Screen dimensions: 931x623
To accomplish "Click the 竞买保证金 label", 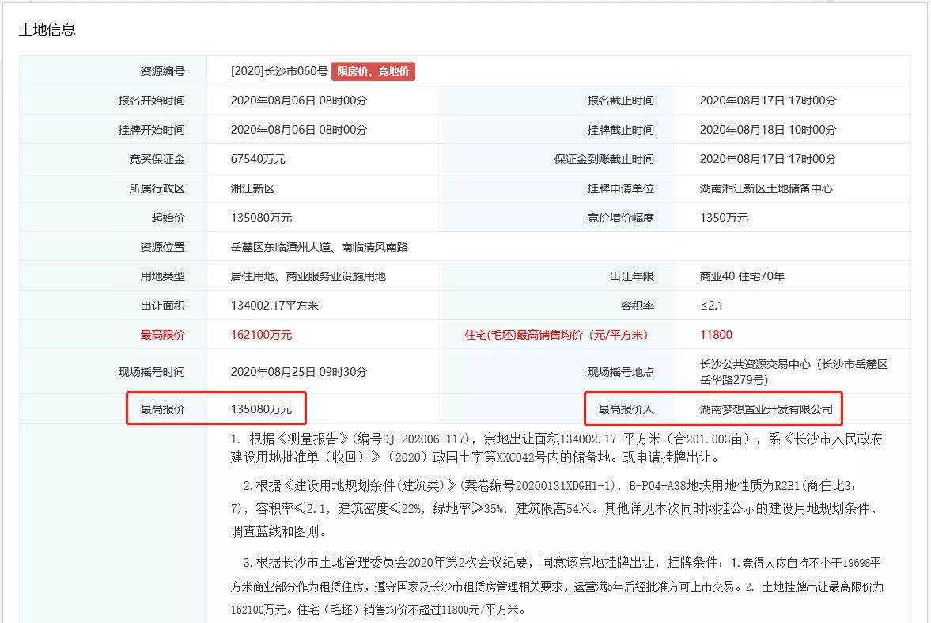I will [x=157, y=159].
